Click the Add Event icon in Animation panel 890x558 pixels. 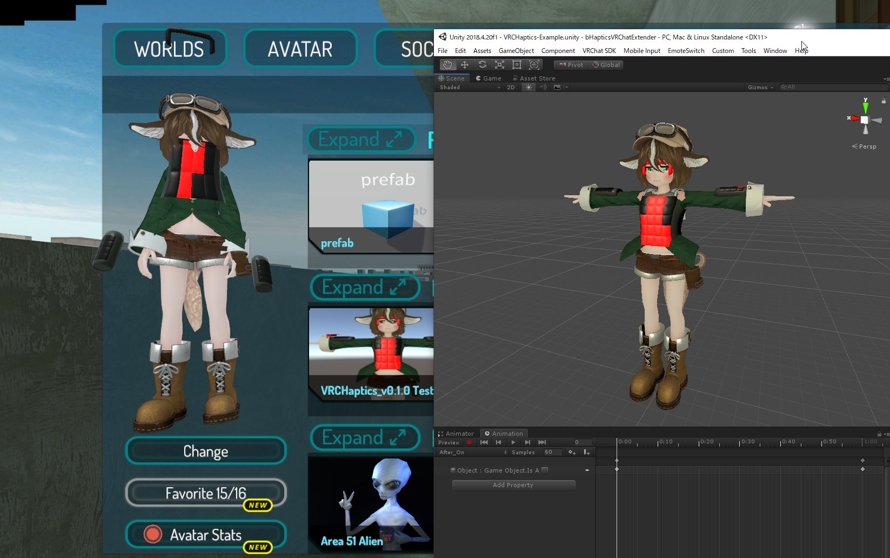point(586,452)
